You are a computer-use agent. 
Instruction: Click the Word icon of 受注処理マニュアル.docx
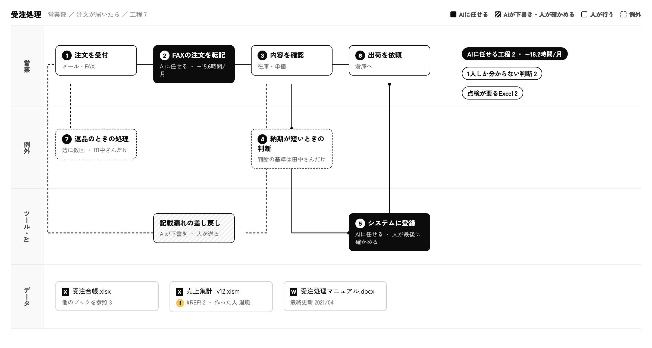(294, 292)
